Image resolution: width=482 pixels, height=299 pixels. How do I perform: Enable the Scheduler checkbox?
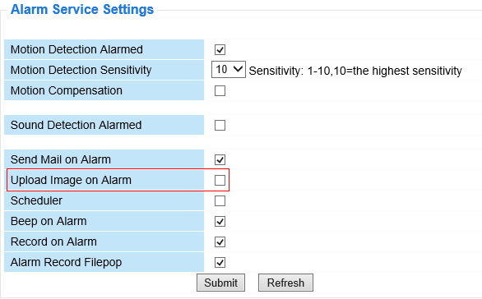point(220,200)
